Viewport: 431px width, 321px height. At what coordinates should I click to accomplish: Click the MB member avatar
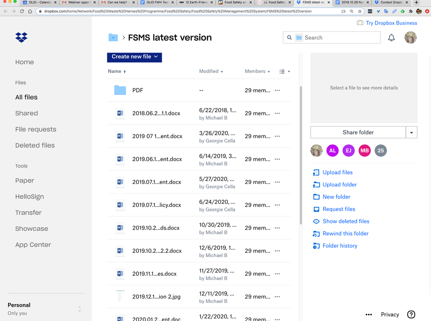pos(365,150)
